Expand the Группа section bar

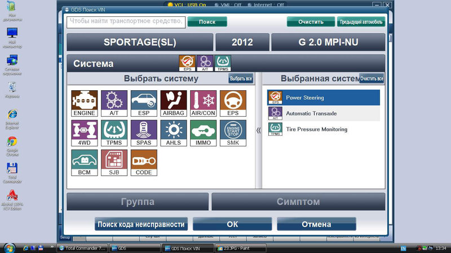point(138,202)
